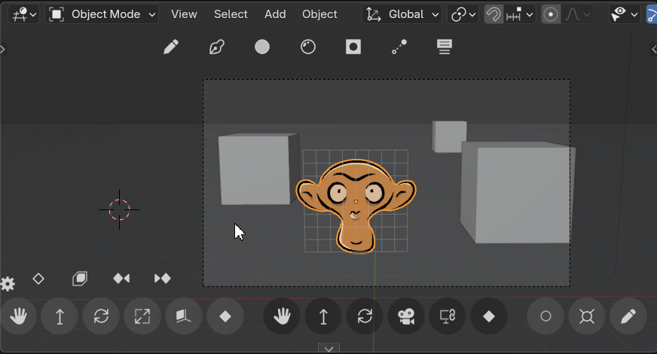Click the up arrow in the light-gray group
657x354 pixels.
(x=60, y=316)
